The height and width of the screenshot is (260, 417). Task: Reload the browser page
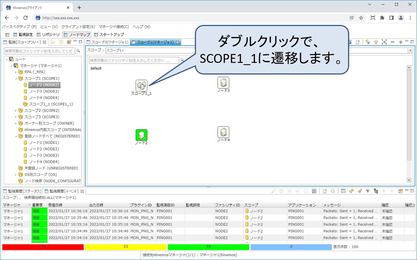pyautogui.click(x=25, y=18)
